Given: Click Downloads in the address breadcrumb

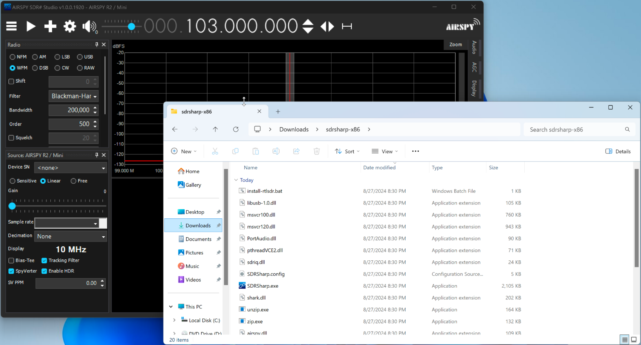Looking at the screenshot, I should (294, 129).
